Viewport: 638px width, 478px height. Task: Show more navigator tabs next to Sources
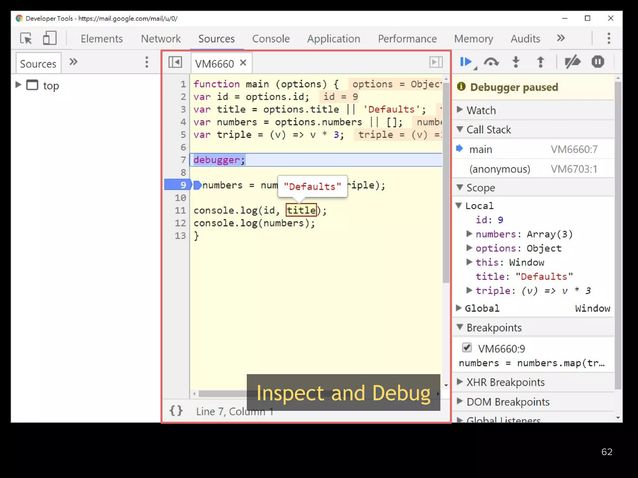(73, 62)
